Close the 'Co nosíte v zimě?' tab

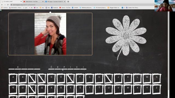coord(21,2)
